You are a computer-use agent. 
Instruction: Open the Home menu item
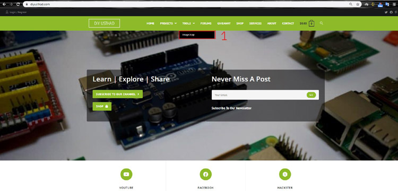click(150, 23)
